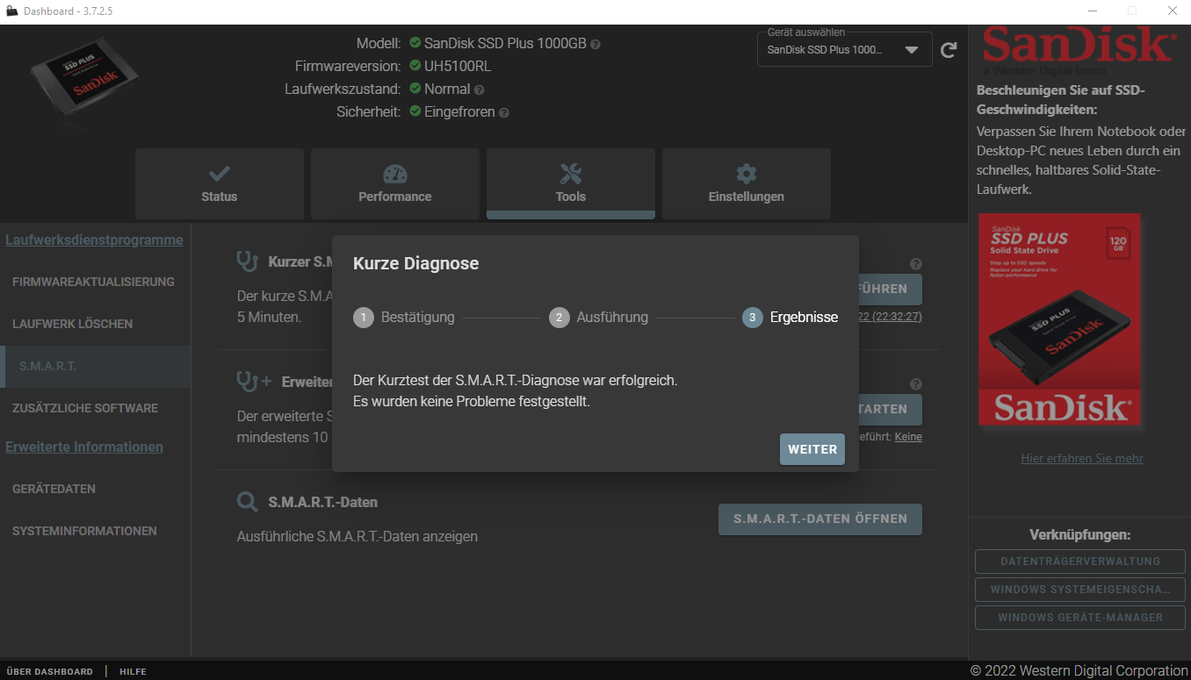1191x680 pixels.
Task: Click S.M.A.R.T.-DATEN ÖFFNEN button
Action: pyautogui.click(x=820, y=519)
